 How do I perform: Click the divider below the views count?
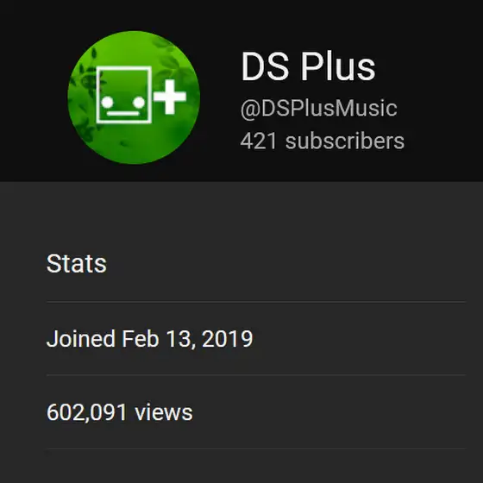255,448
